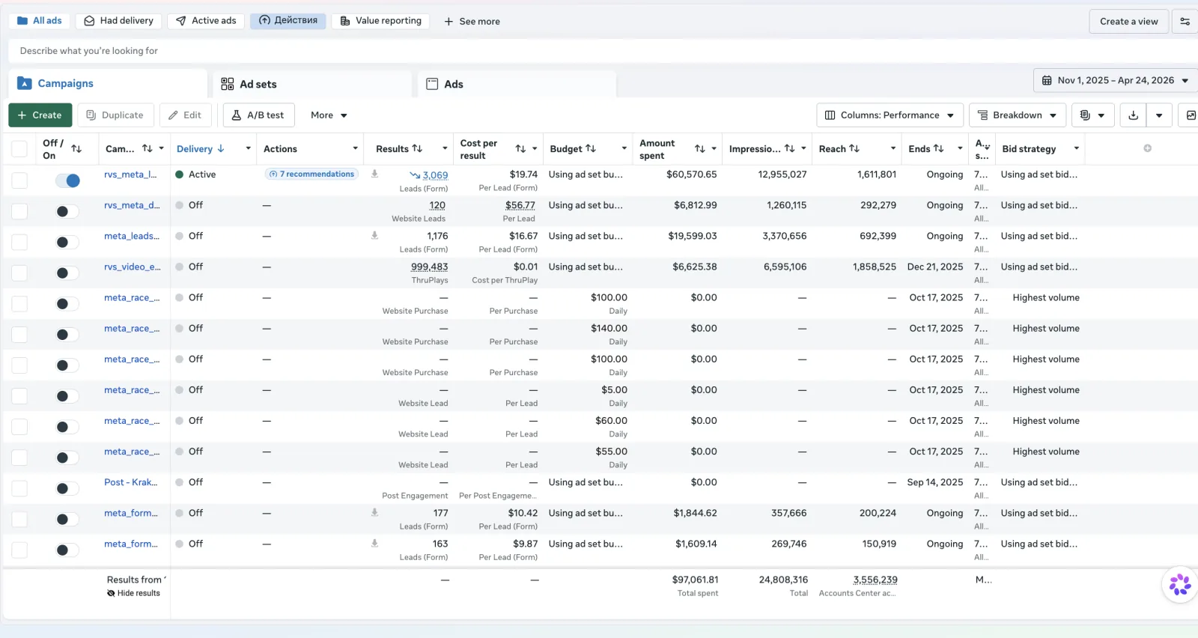Screen dimensions: 1198x638
Task: Click lead download icon in meta_leads row
Action: [x=374, y=235]
